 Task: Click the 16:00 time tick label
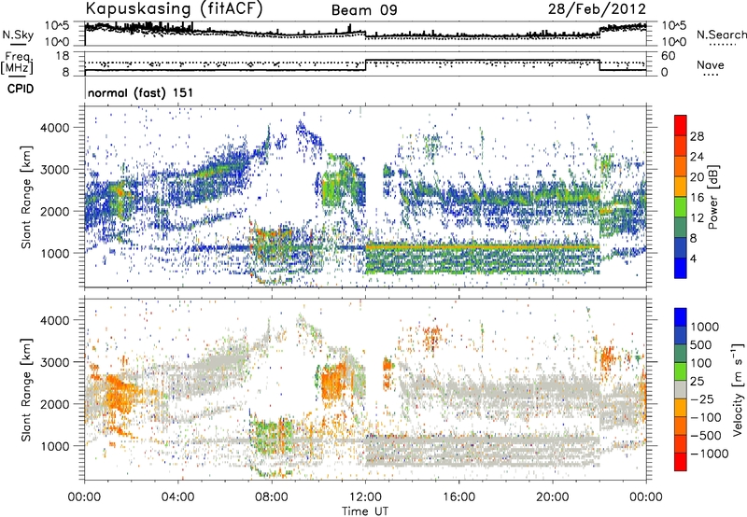pos(458,497)
